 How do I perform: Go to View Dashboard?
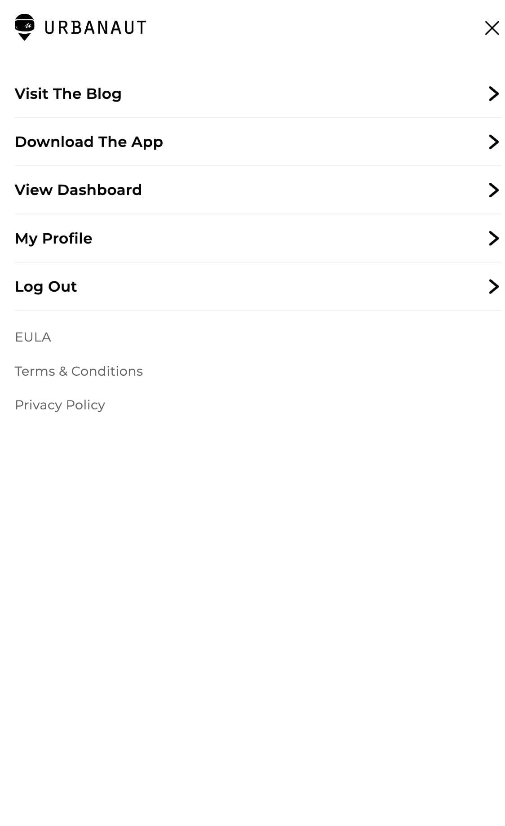[78, 190]
